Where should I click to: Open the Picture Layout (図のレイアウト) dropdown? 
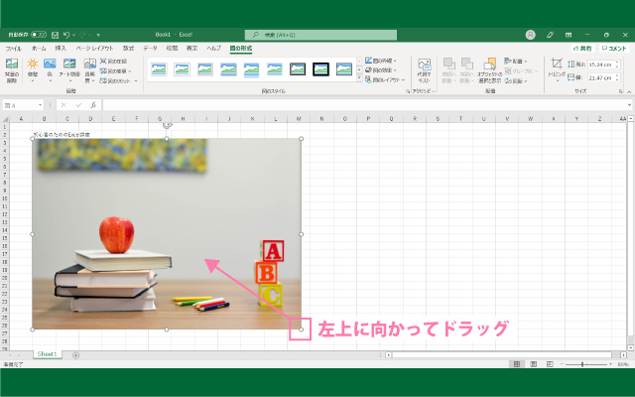[385, 79]
